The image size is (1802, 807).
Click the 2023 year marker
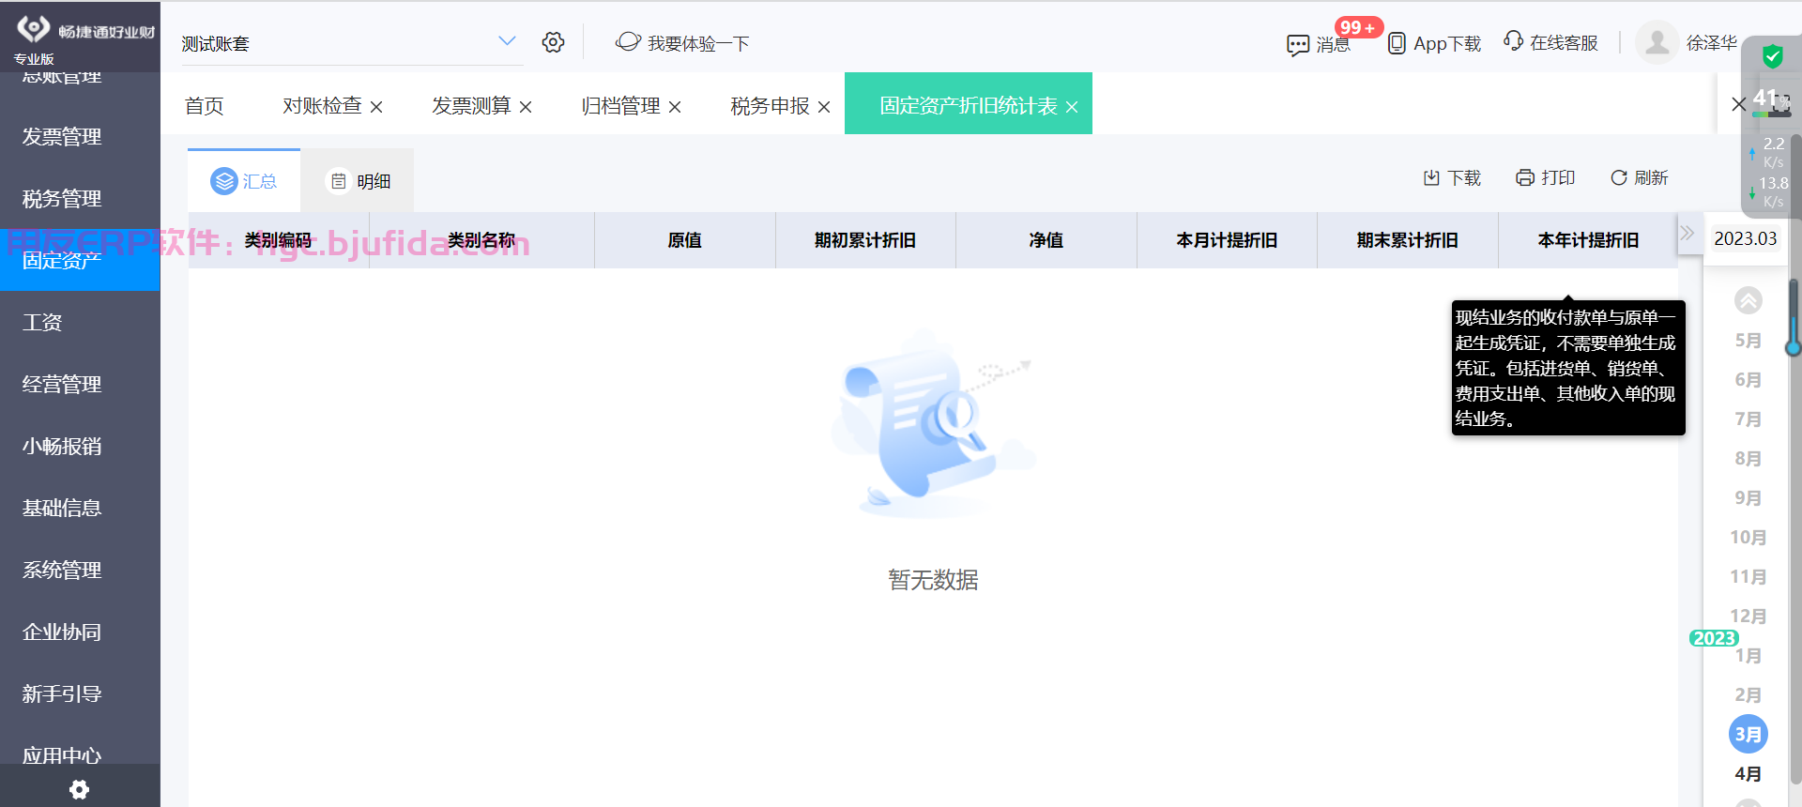(1714, 638)
